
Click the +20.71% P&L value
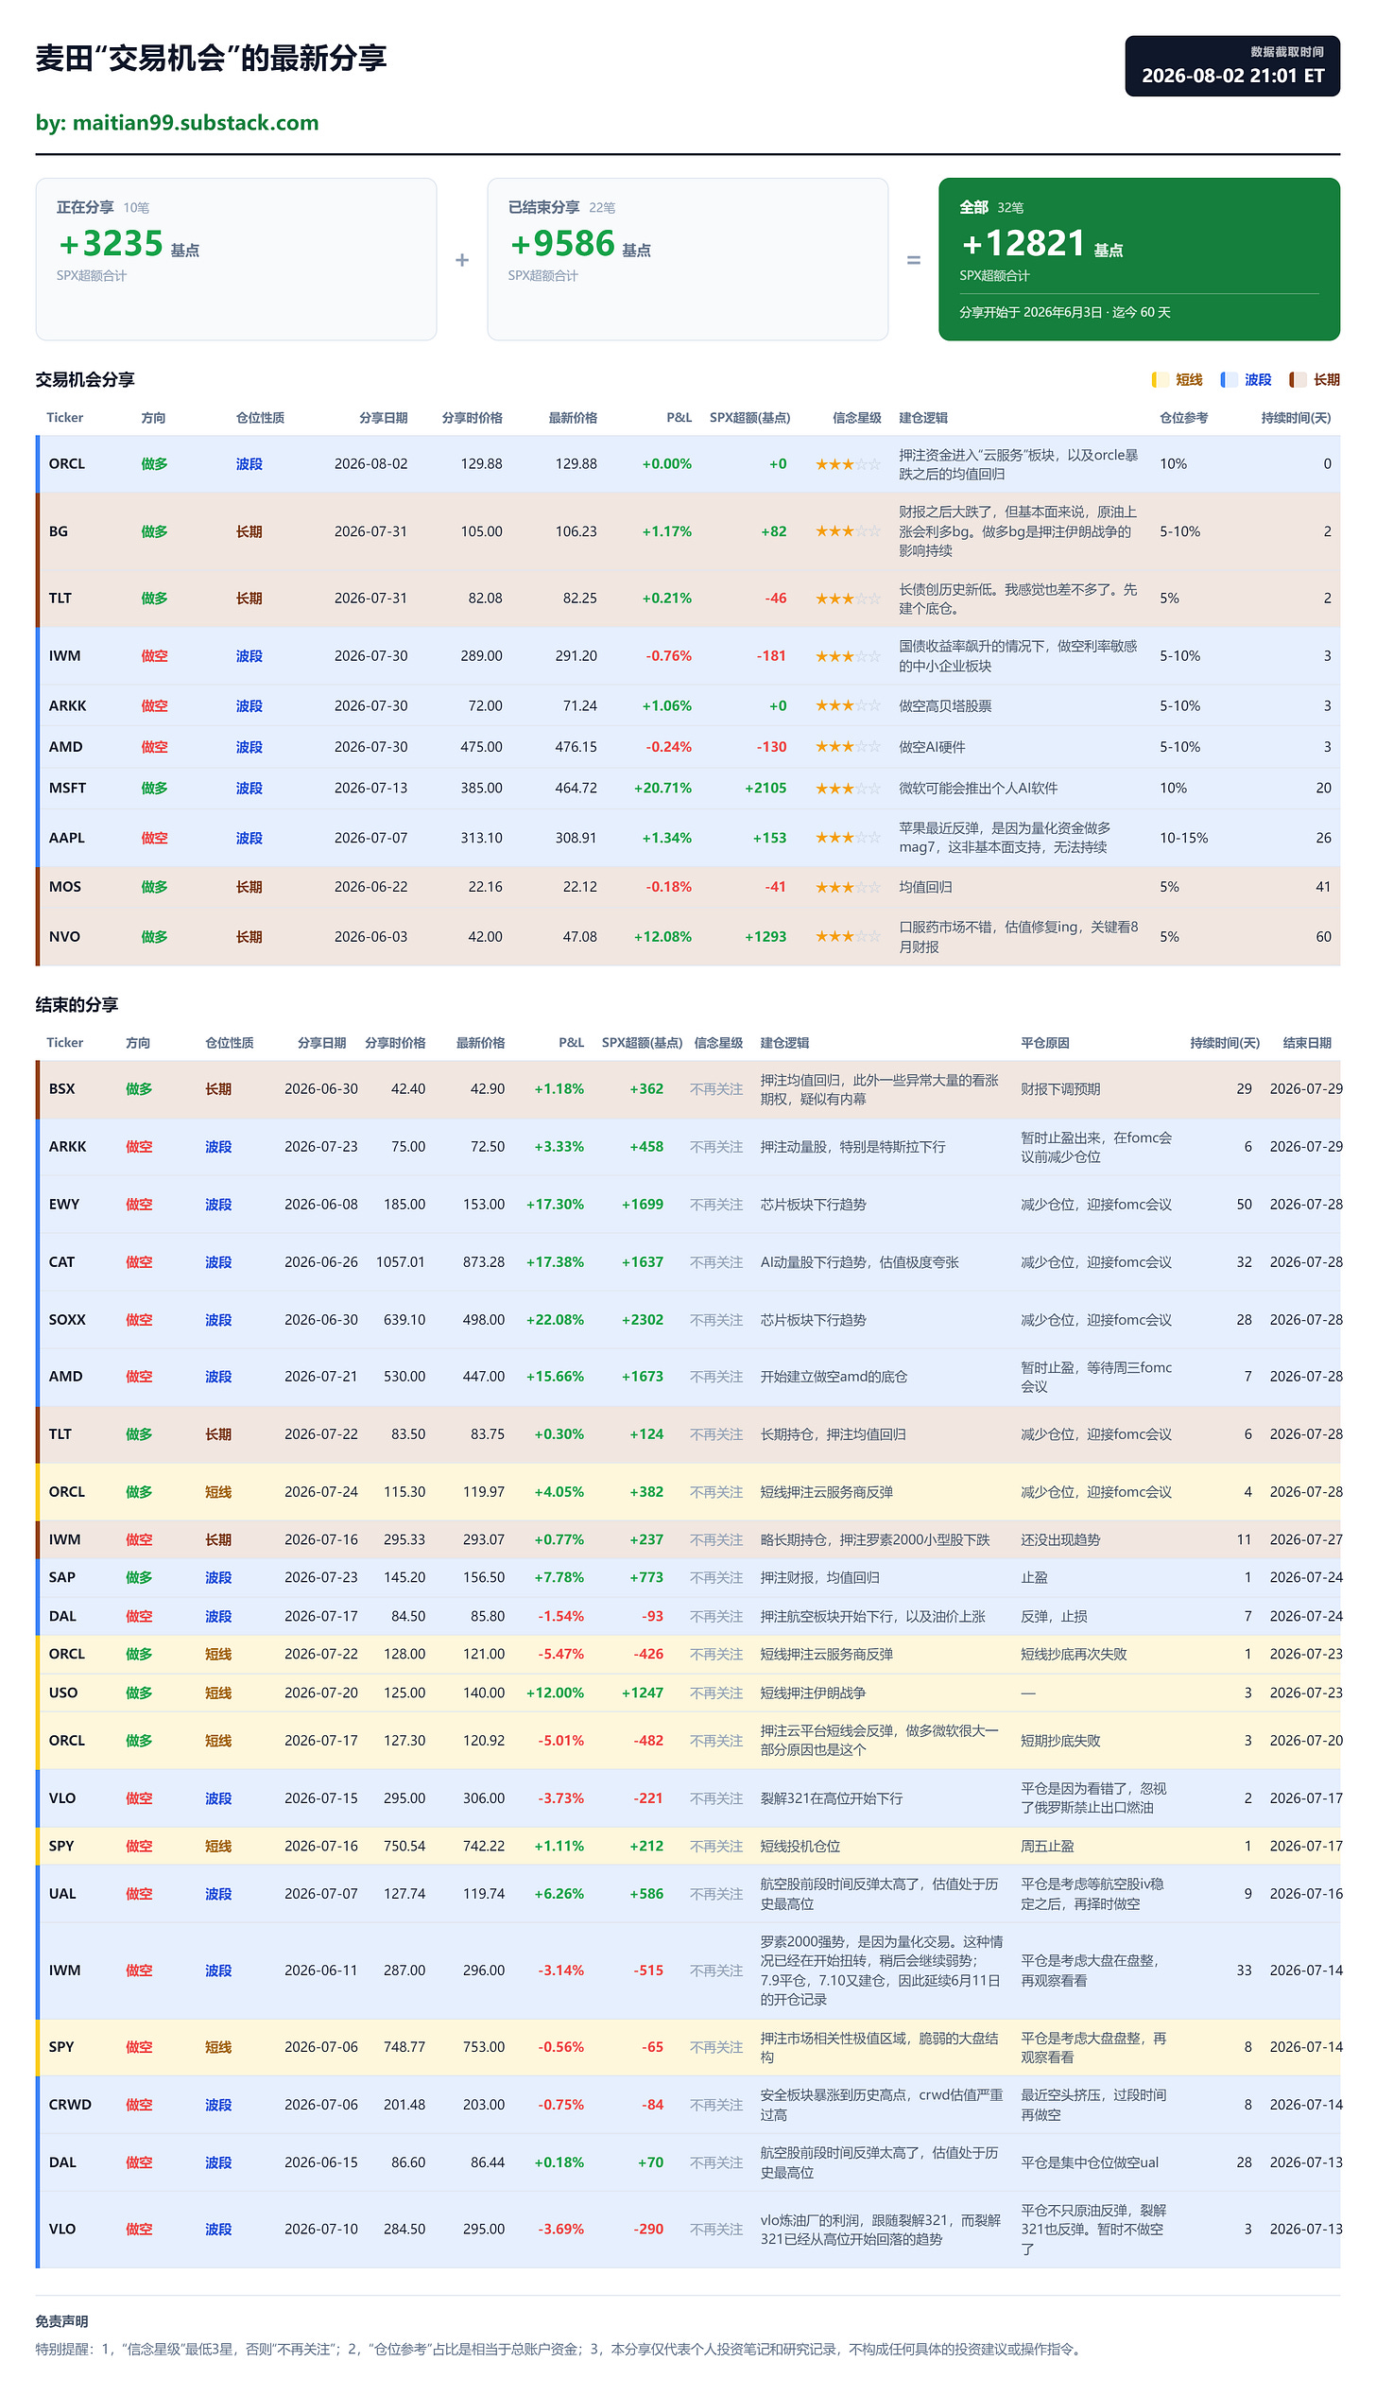click(662, 788)
